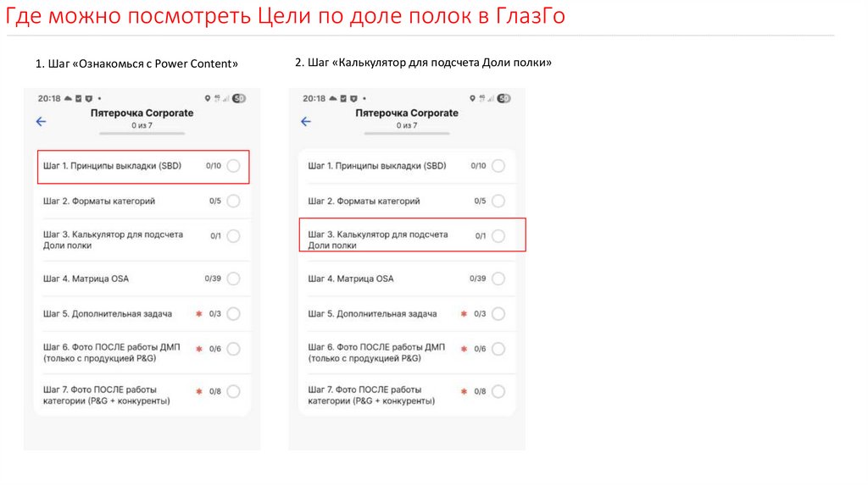This screenshot has height=486, width=868.
Task: Open Шаг 6. Фото ПОСЛЕ работы ДМП right screen
Action: tap(407, 352)
